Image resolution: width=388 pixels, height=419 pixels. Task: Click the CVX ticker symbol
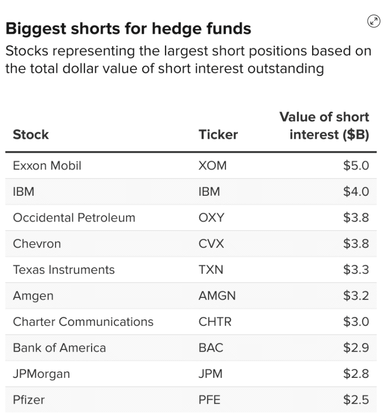pyautogui.click(x=211, y=243)
